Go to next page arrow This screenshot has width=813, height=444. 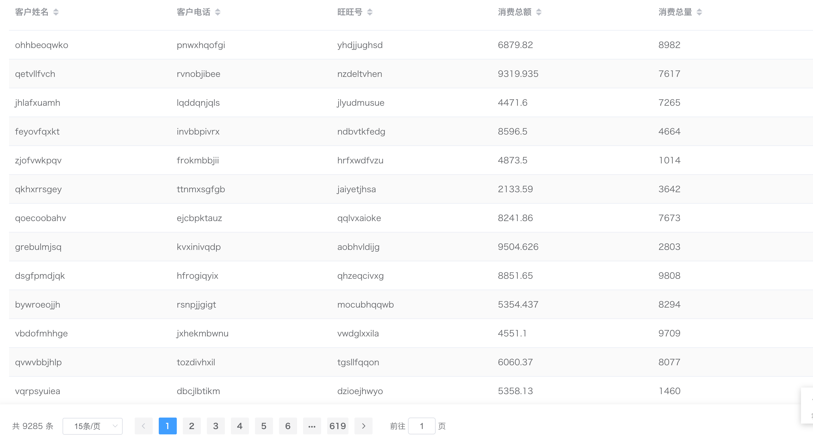[364, 426]
